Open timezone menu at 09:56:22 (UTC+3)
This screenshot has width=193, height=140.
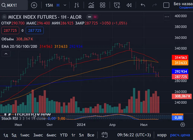pos(134,135)
